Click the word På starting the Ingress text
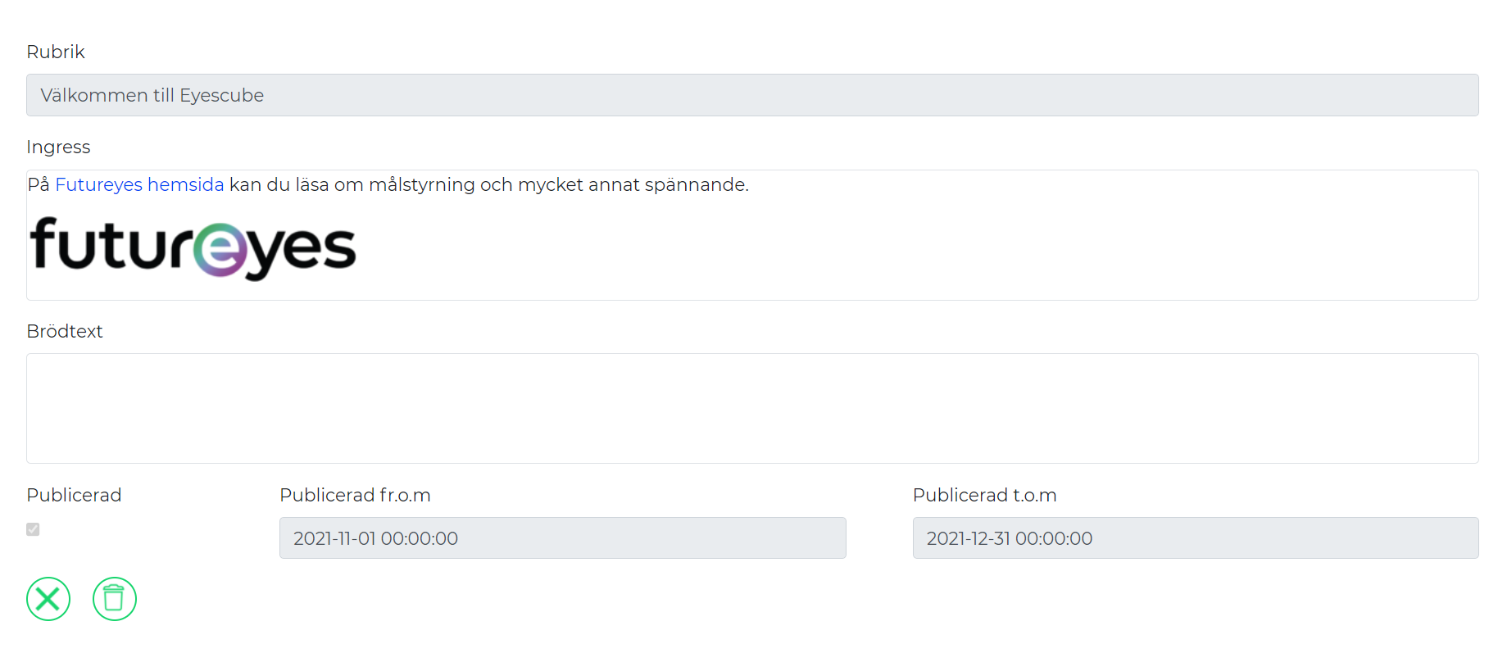1507x653 pixels. click(39, 184)
